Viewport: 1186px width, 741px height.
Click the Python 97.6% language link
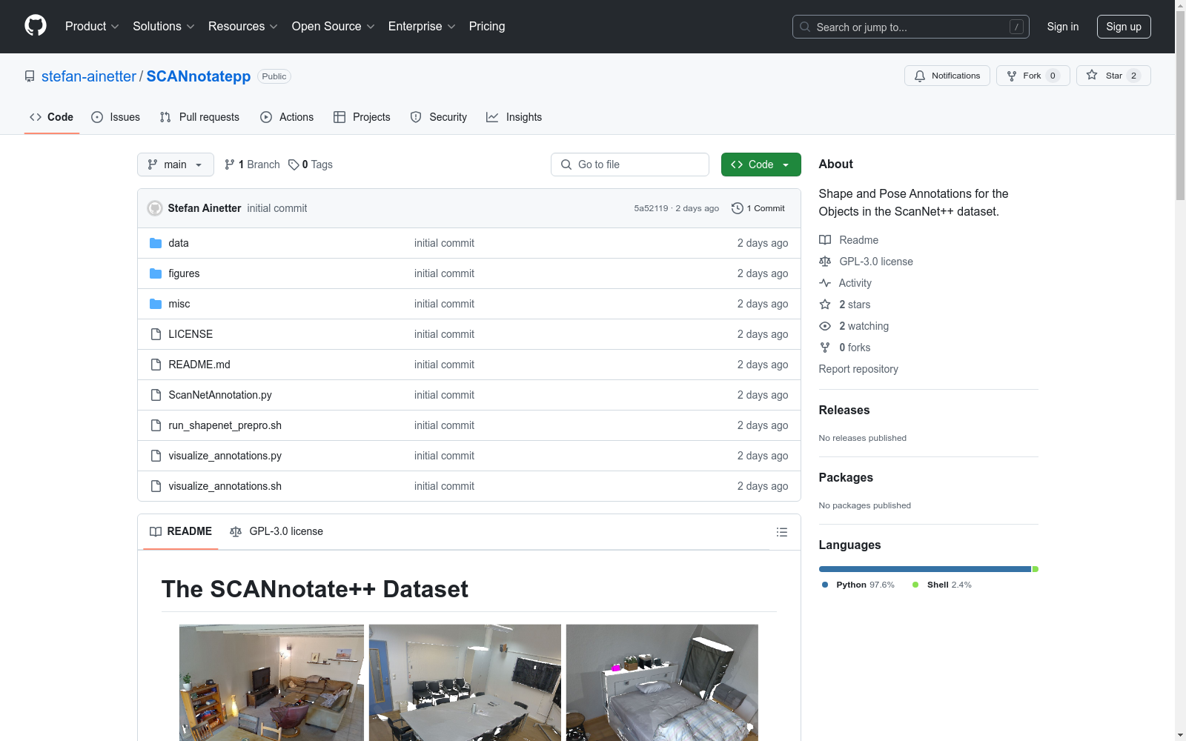tap(858, 585)
